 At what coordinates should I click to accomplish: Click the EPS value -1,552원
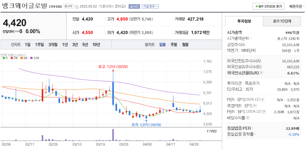click(x=293, y=100)
